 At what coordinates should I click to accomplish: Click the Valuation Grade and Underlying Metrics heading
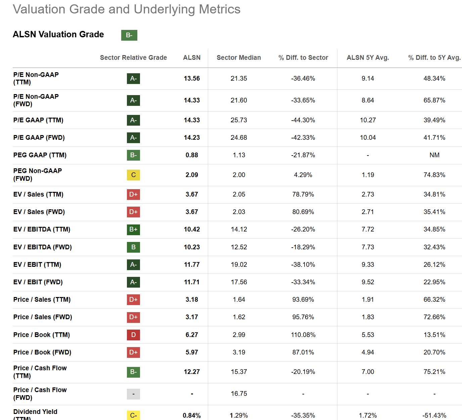click(127, 9)
